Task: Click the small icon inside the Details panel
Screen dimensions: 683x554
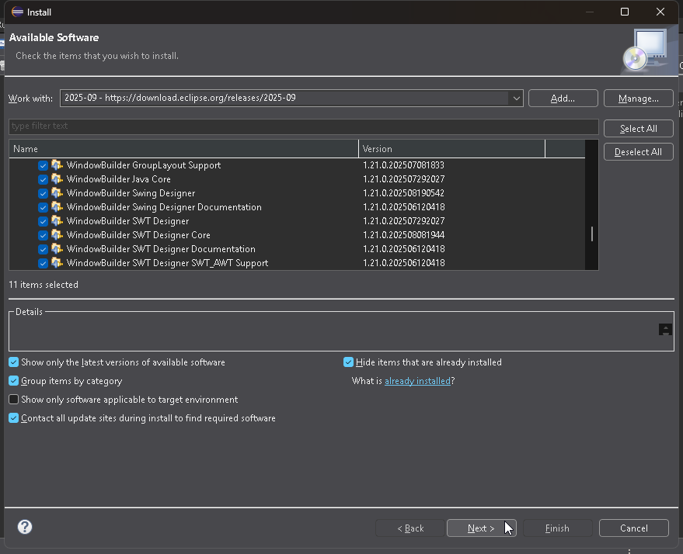Action: pyautogui.click(x=664, y=330)
